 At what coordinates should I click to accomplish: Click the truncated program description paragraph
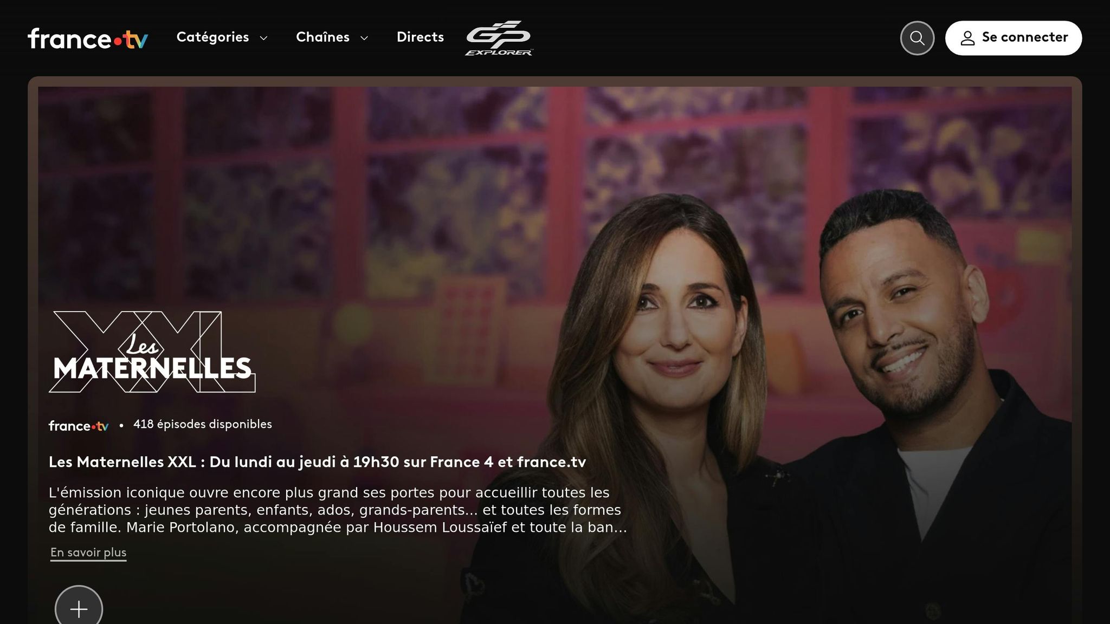[x=338, y=510]
